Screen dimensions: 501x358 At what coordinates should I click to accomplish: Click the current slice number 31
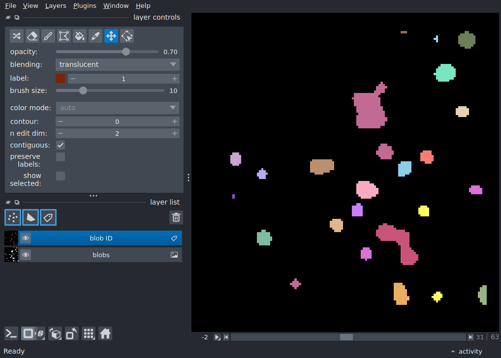click(480, 337)
